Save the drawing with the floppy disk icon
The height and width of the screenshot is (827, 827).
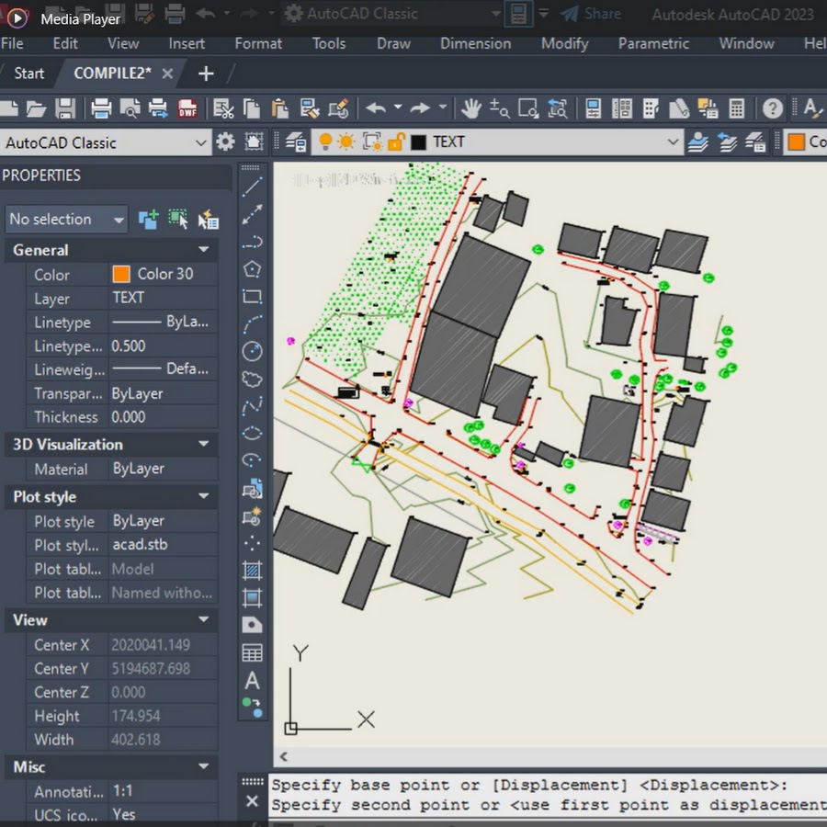pos(65,109)
